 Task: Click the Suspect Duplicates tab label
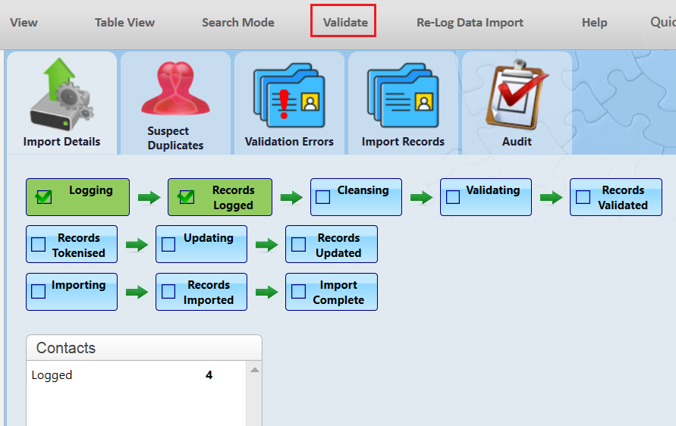(175, 138)
